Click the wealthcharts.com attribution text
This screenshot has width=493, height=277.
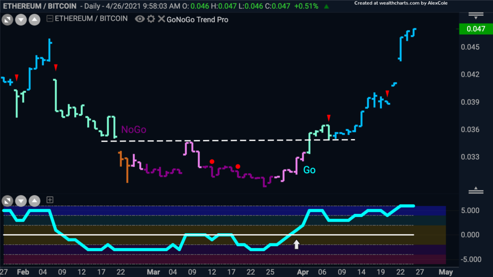click(401, 3)
